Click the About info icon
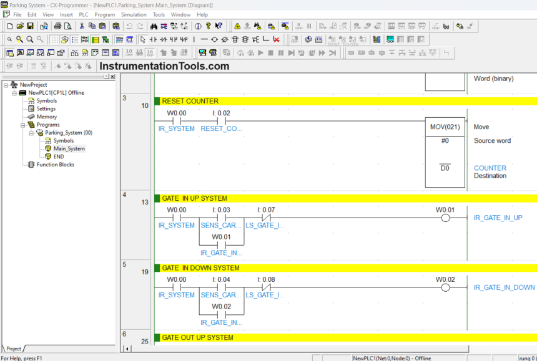Image resolution: width=537 pixels, height=361 pixels. 199,26
